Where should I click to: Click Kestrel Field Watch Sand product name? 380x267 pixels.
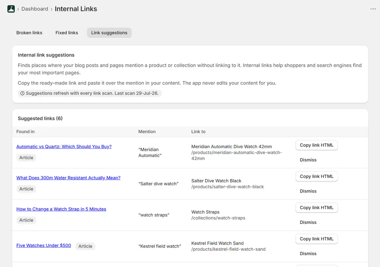pyautogui.click(x=217, y=244)
